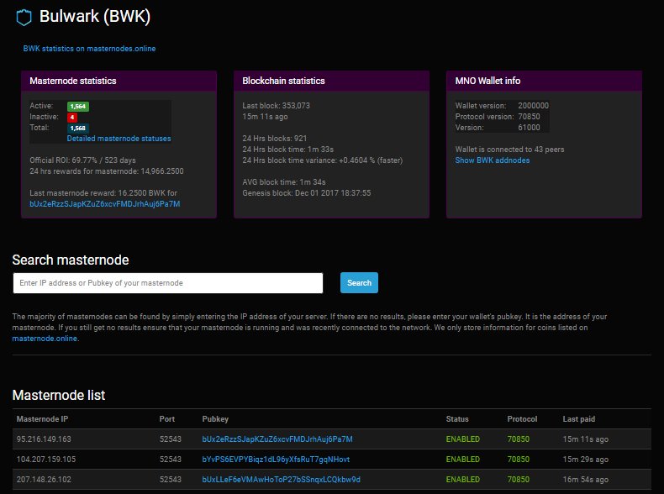Click the MNO Wallet info panel title
The height and width of the screenshot is (494, 664).
point(487,81)
